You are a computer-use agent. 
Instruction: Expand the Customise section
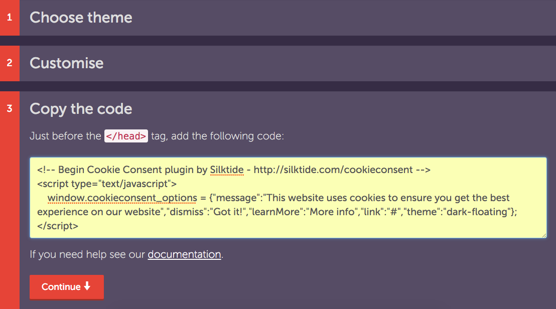66,63
